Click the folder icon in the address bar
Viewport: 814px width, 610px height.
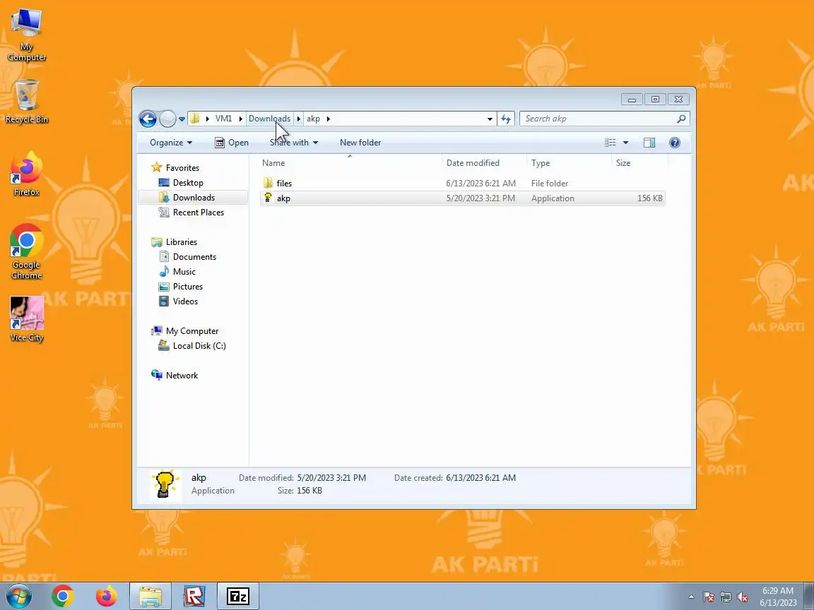[x=195, y=119]
